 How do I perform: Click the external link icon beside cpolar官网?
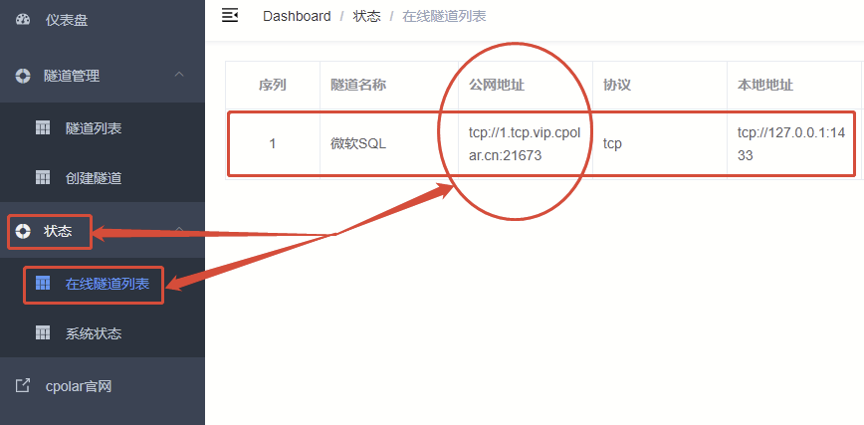(23, 386)
